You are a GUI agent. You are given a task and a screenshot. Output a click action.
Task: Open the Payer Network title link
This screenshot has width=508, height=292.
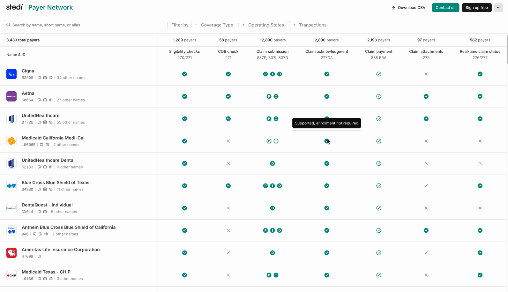coord(51,7)
